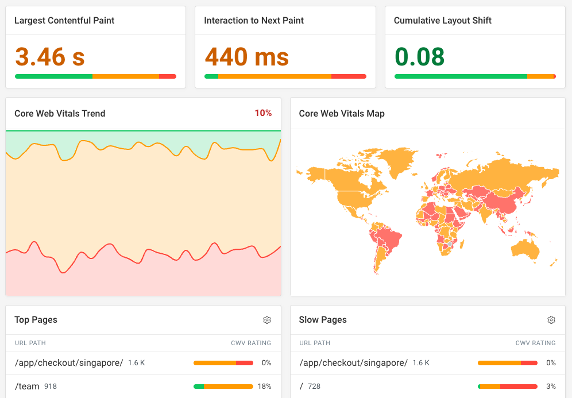Open Top Pages settings gear
Viewport: 572px width, 398px height.
pyautogui.click(x=266, y=320)
